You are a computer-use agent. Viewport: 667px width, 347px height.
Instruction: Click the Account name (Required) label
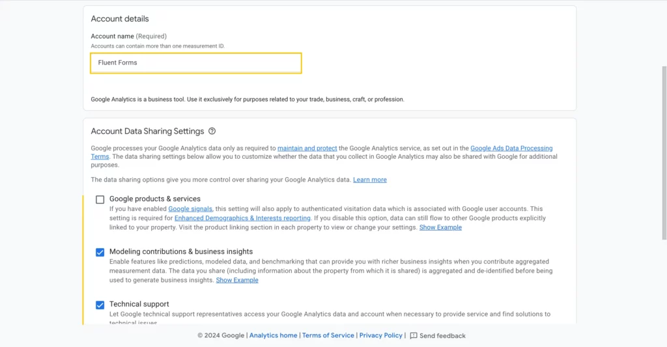[x=128, y=36]
